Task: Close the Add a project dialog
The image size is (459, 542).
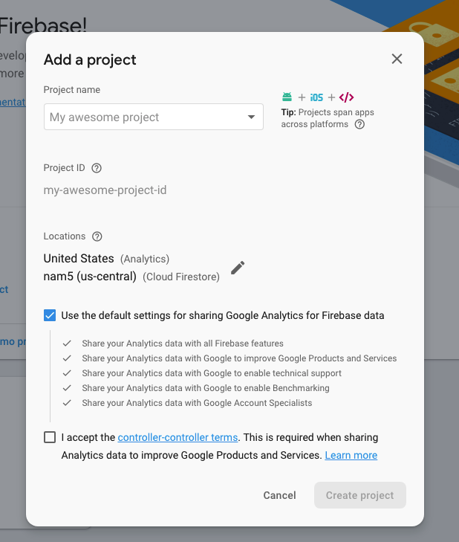Action: [x=397, y=59]
